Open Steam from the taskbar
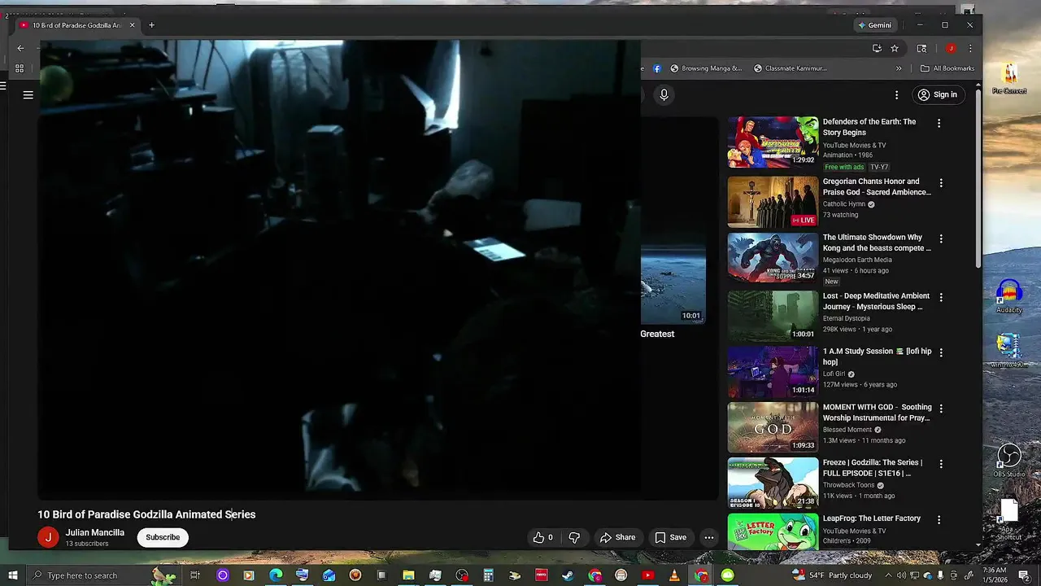This screenshot has width=1041, height=586. [x=568, y=575]
